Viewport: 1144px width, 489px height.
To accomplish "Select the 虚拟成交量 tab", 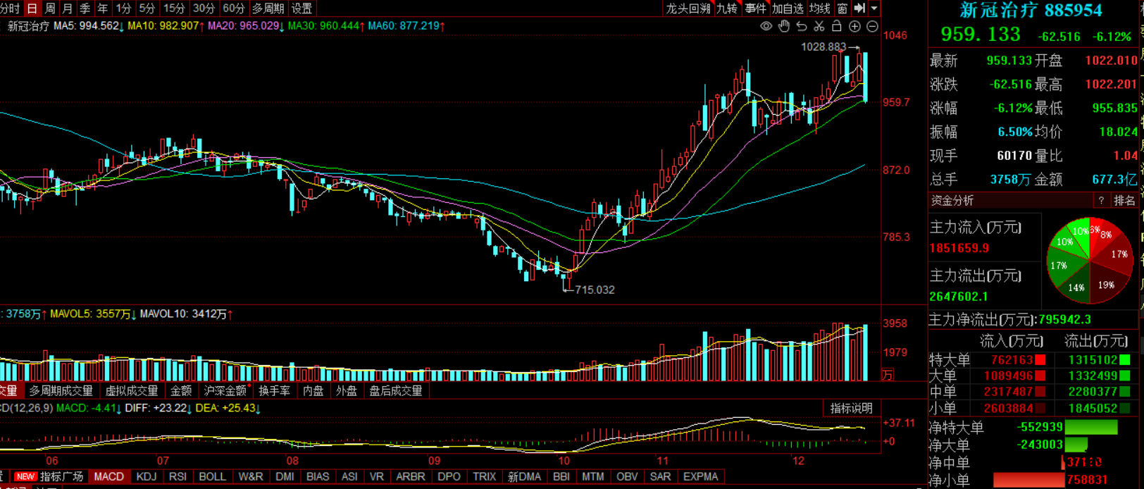I will click(x=132, y=390).
